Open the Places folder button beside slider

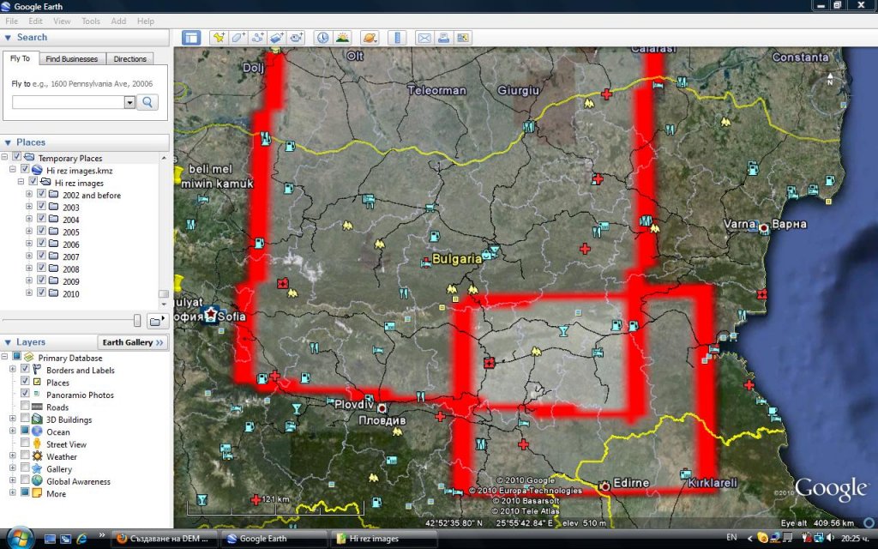[158, 321]
